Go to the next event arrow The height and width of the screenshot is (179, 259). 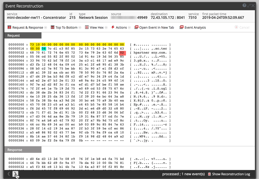click(x=15, y=174)
